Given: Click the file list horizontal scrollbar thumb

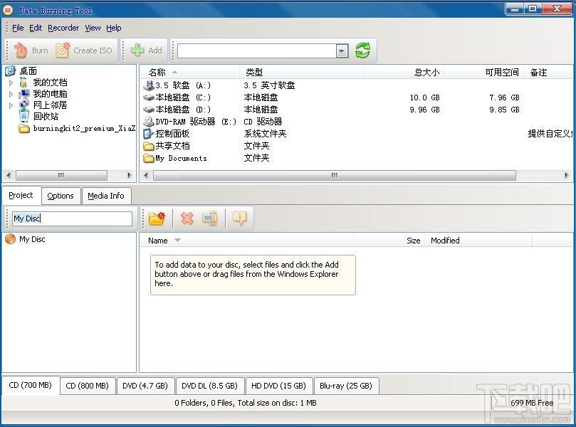Looking at the screenshot, I should 335,176.
